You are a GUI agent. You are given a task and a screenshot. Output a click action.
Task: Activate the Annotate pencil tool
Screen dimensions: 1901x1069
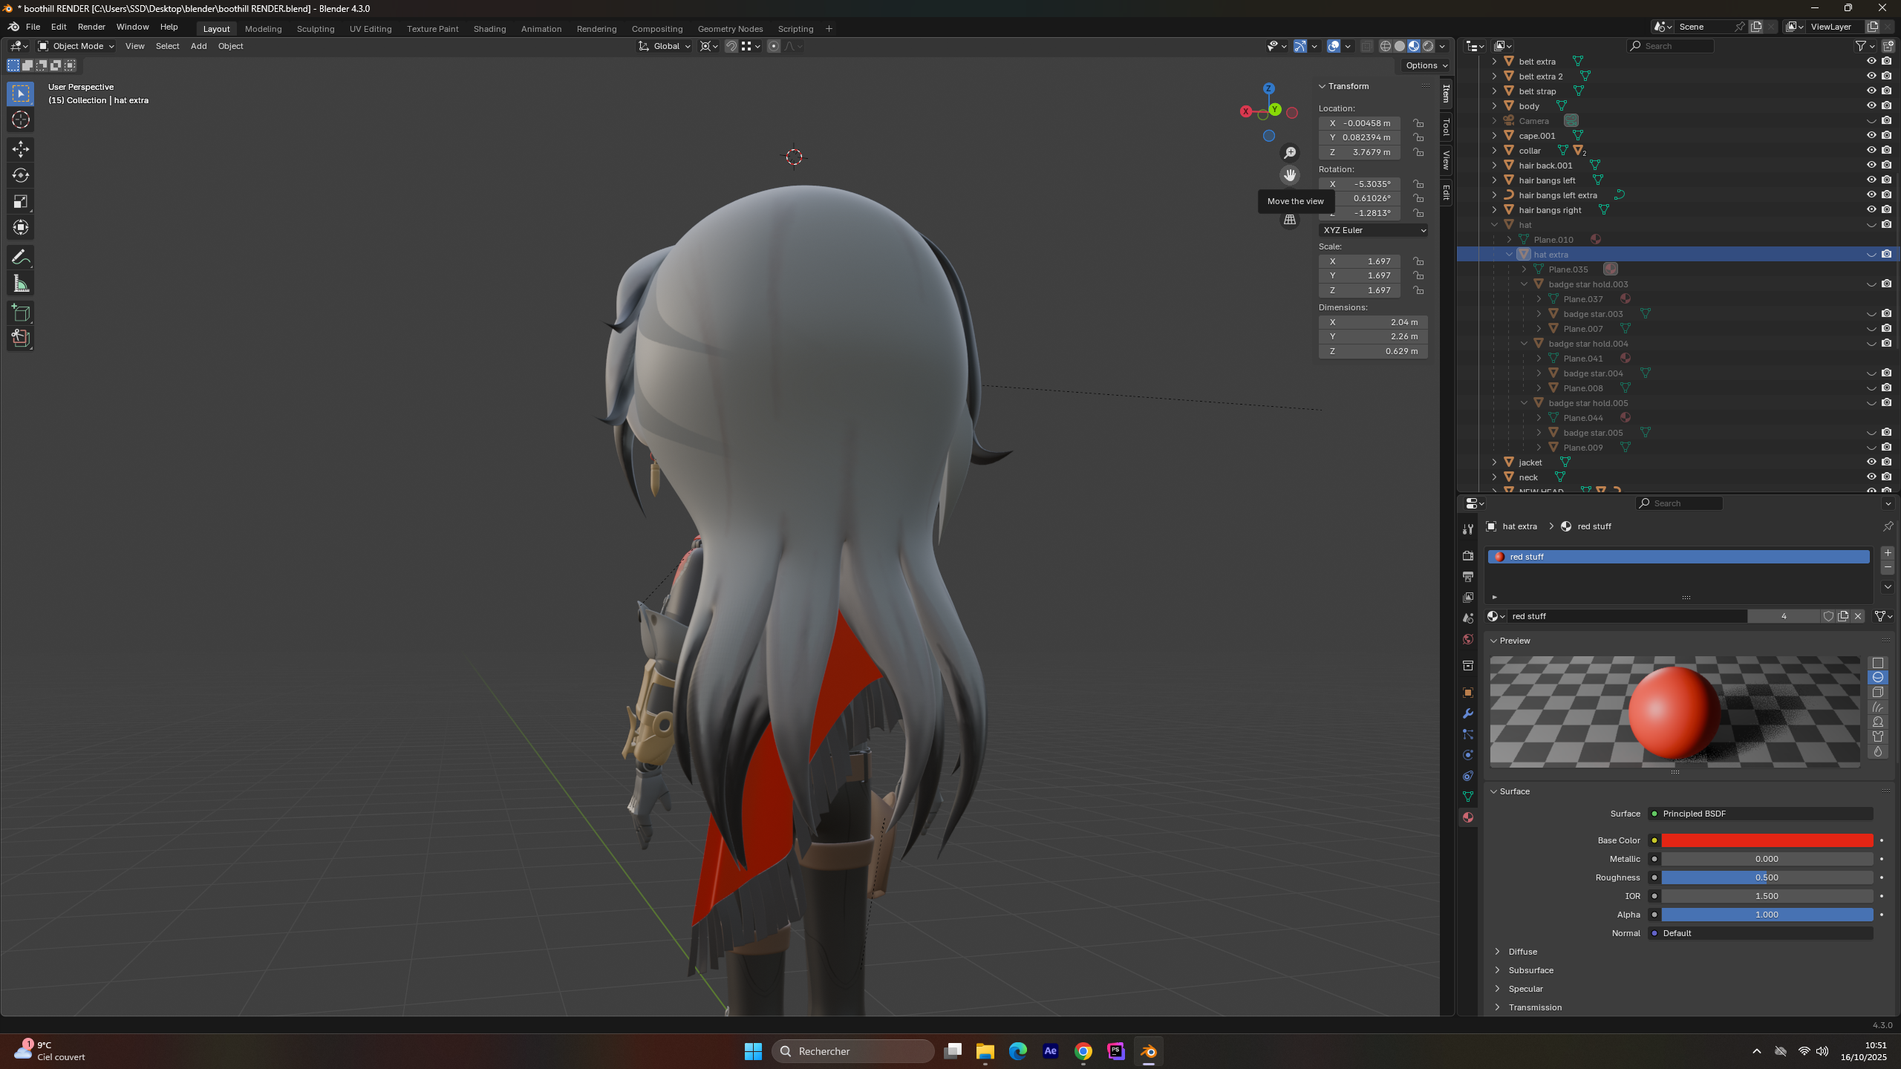tap(21, 258)
